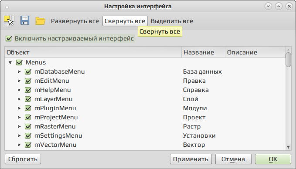Expand the mRasterMenu node
296x169 pixels.
[x=19, y=127]
